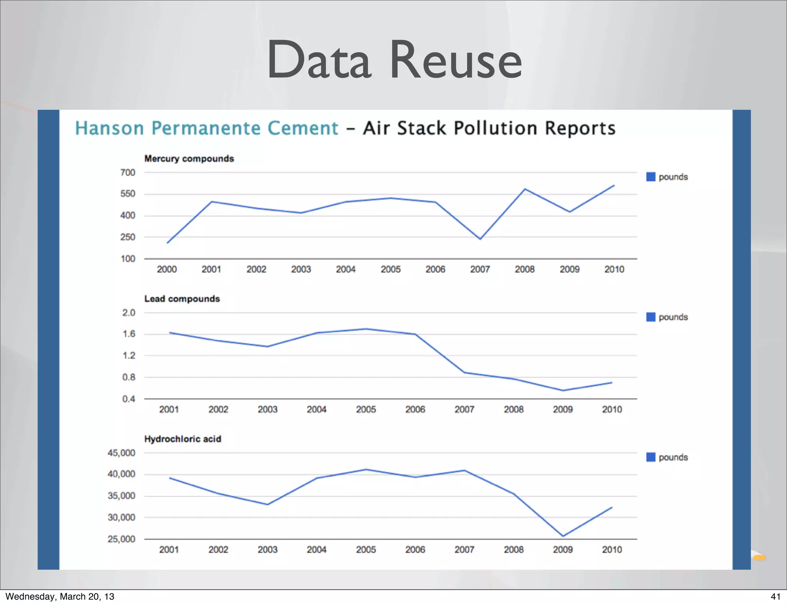Select the 'Lead compounds' chart title
This screenshot has height=605, width=787.
[182, 299]
